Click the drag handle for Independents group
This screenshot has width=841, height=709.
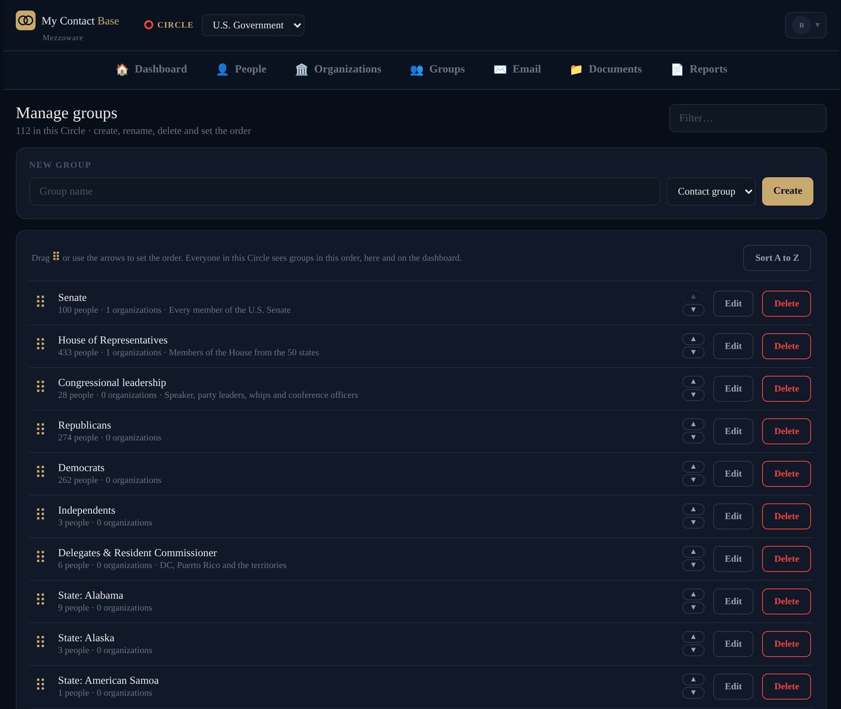pos(40,514)
